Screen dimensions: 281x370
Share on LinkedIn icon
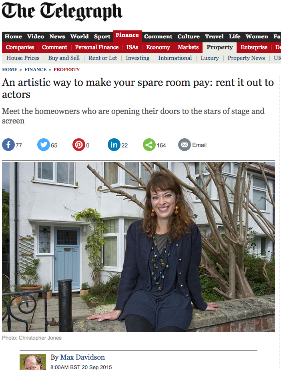[x=114, y=145]
